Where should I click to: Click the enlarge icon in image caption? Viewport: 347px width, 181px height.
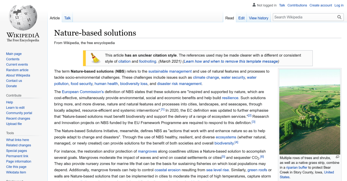pos(337,157)
